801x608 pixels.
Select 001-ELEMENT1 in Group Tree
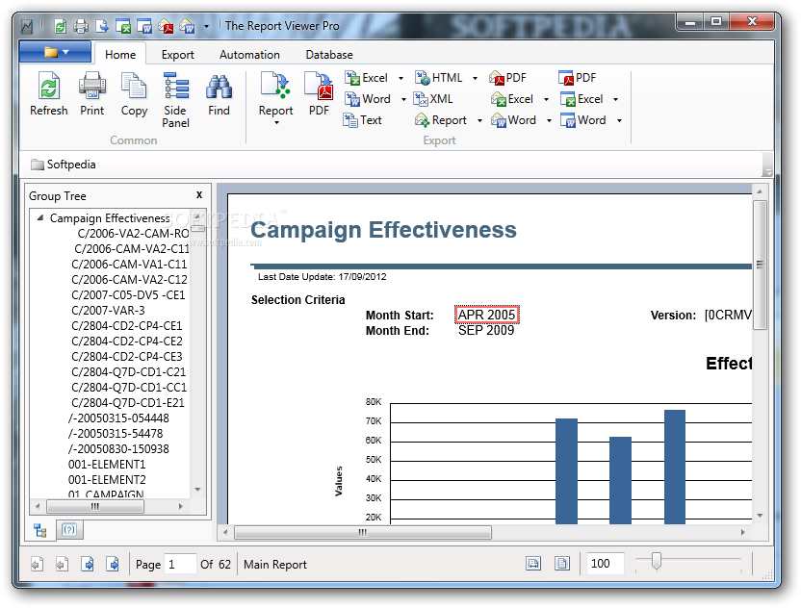107,465
